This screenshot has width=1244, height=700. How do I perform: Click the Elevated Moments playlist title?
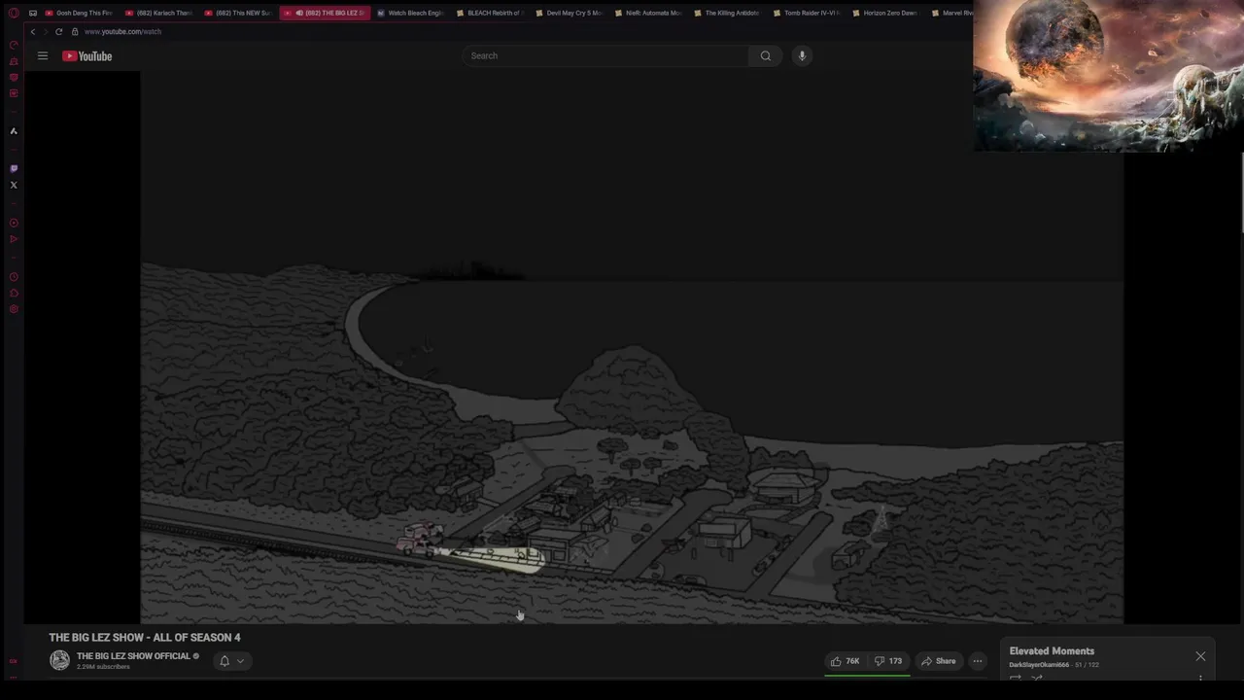[1052, 651]
